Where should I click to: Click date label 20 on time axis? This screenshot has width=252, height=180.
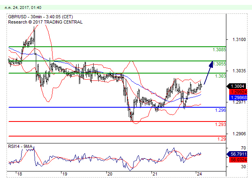pyautogui.click(x=110, y=174)
